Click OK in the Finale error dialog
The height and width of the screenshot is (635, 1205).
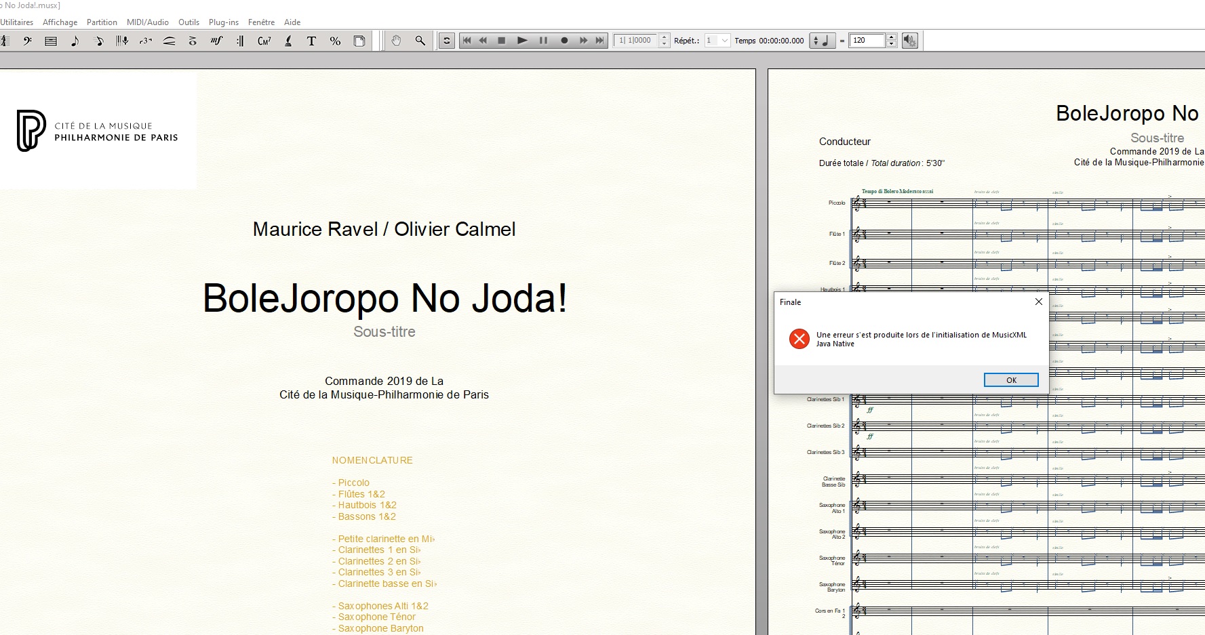1010,380
